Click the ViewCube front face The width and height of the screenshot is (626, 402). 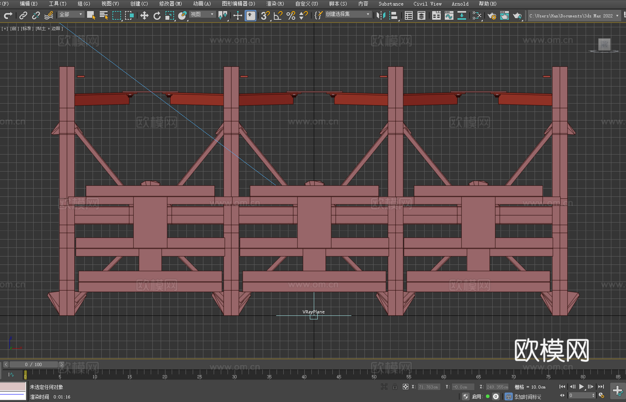(x=604, y=44)
